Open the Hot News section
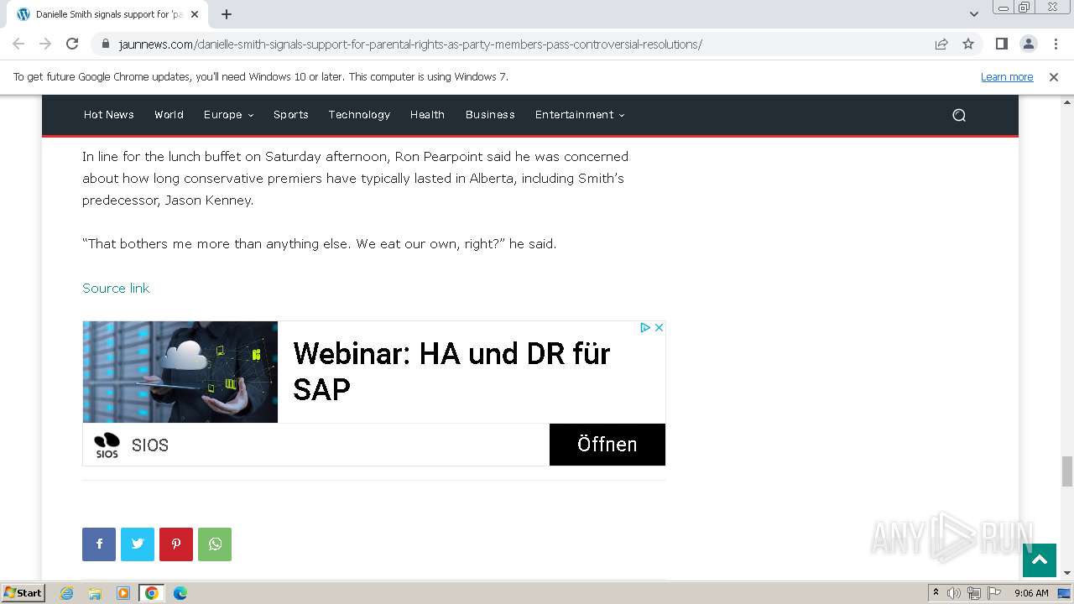The image size is (1074, 604). (x=108, y=115)
